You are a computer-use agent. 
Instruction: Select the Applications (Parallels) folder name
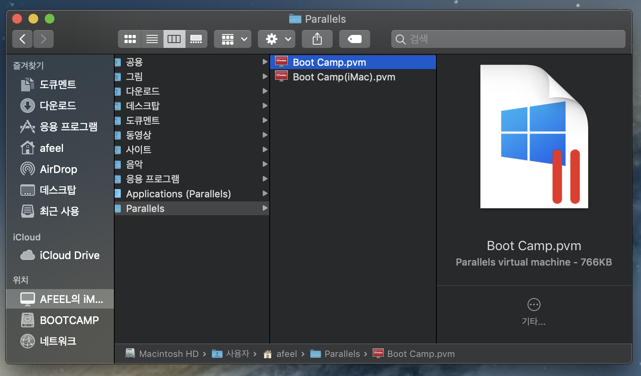[x=179, y=194]
